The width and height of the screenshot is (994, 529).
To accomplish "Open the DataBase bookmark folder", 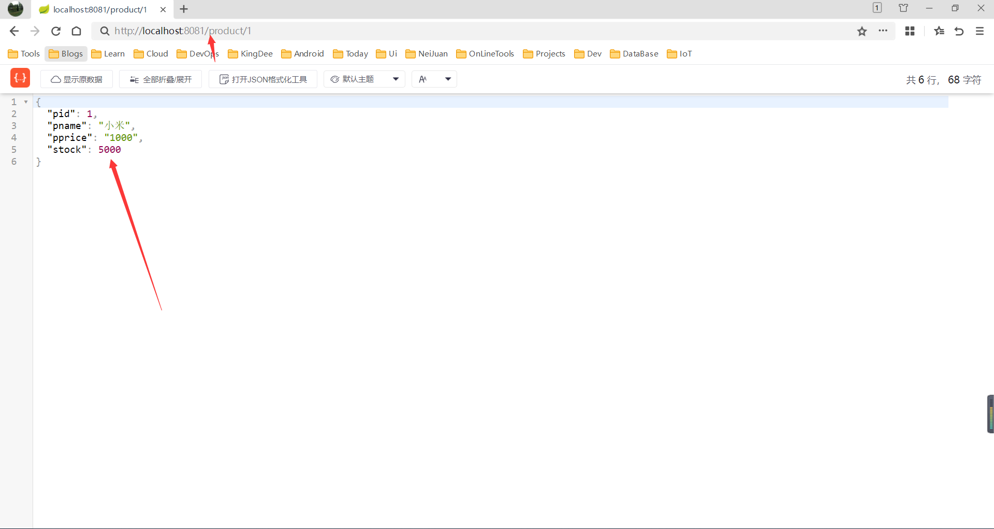I will pos(634,54).
